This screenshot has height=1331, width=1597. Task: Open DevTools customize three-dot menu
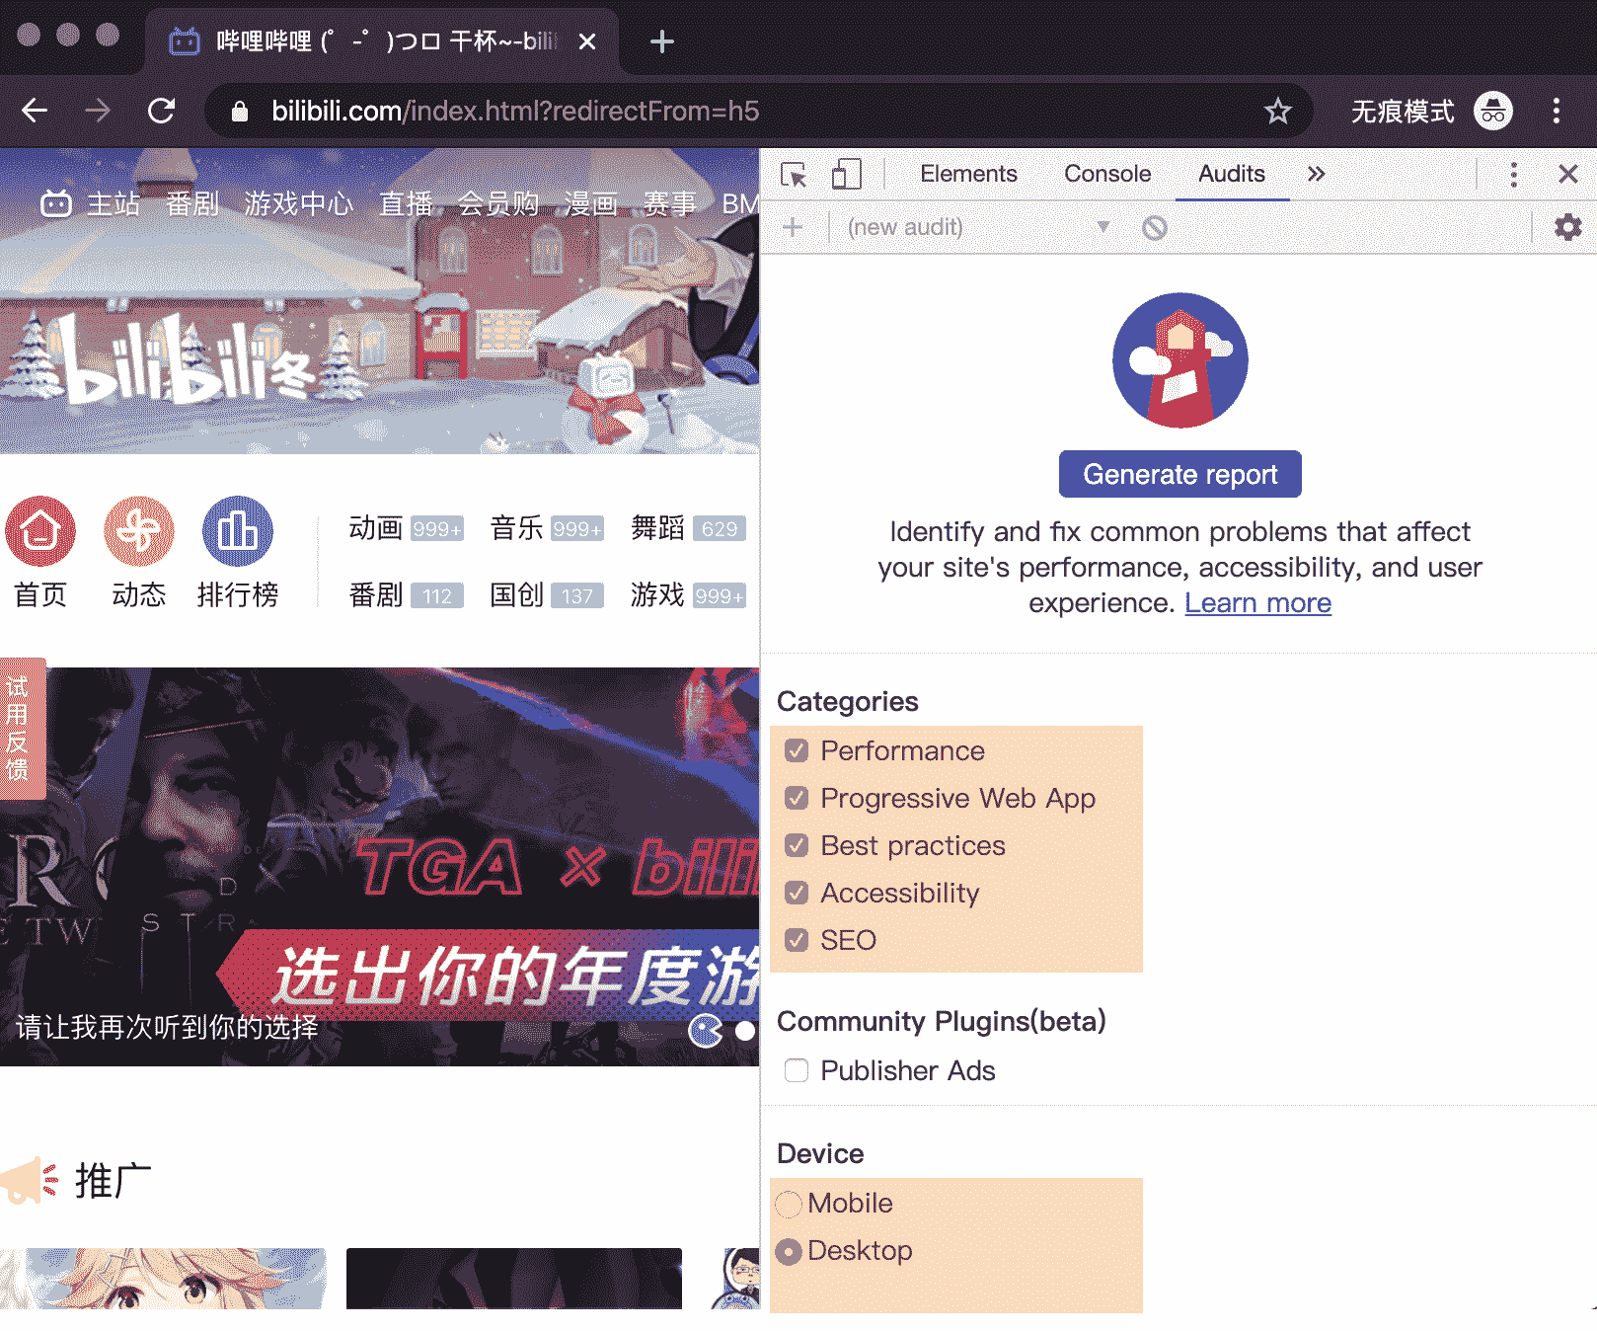point(1513,175)
